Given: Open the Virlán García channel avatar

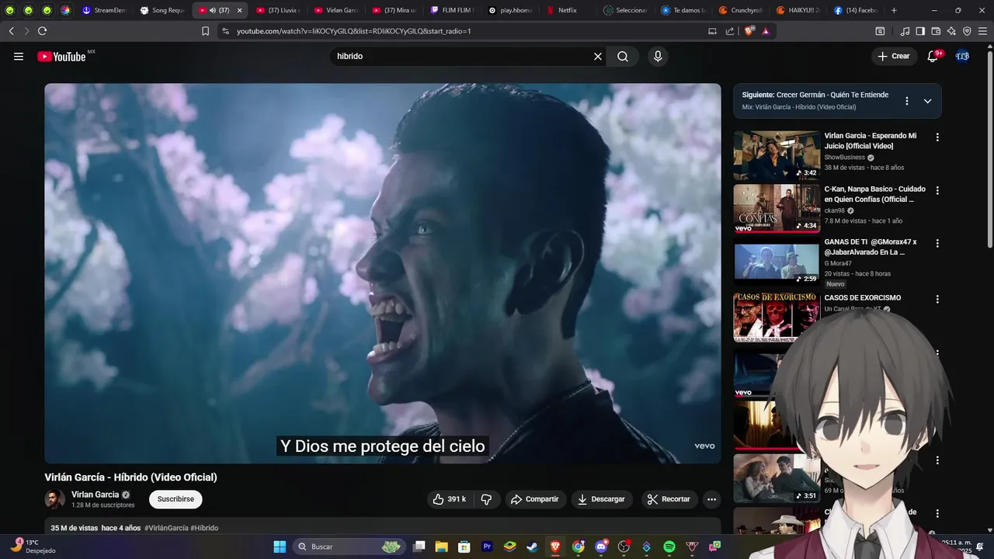Looking at the screenshot, I should (55, 499).
